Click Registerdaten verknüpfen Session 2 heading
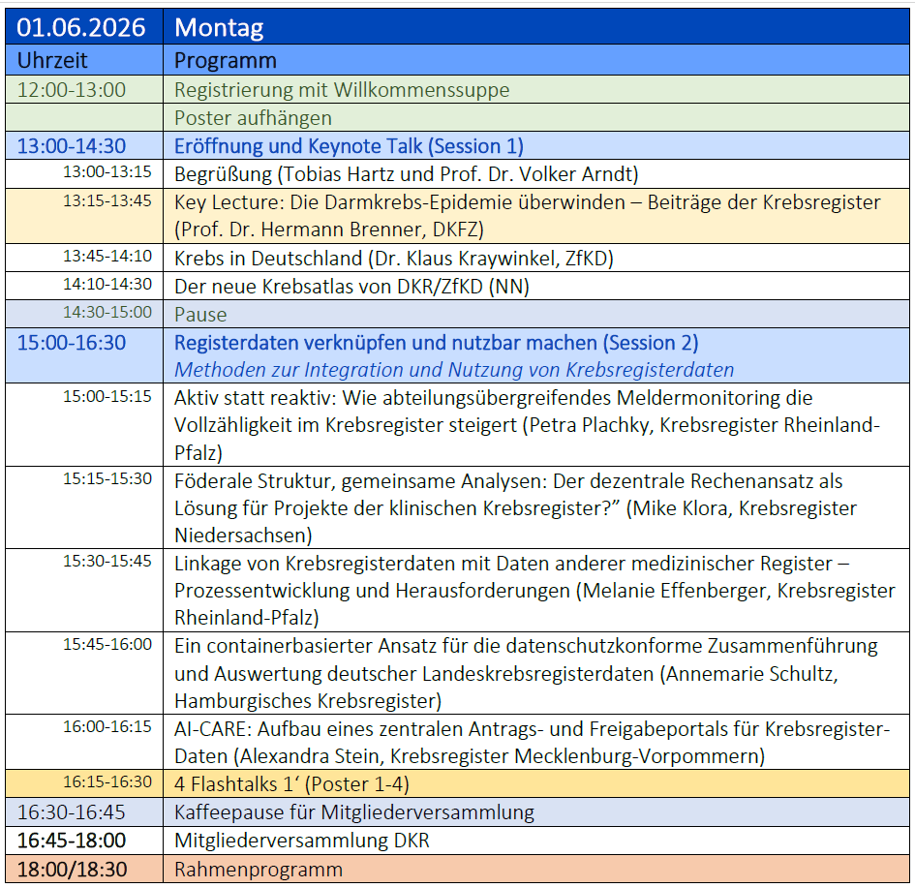 pos(436,343)
